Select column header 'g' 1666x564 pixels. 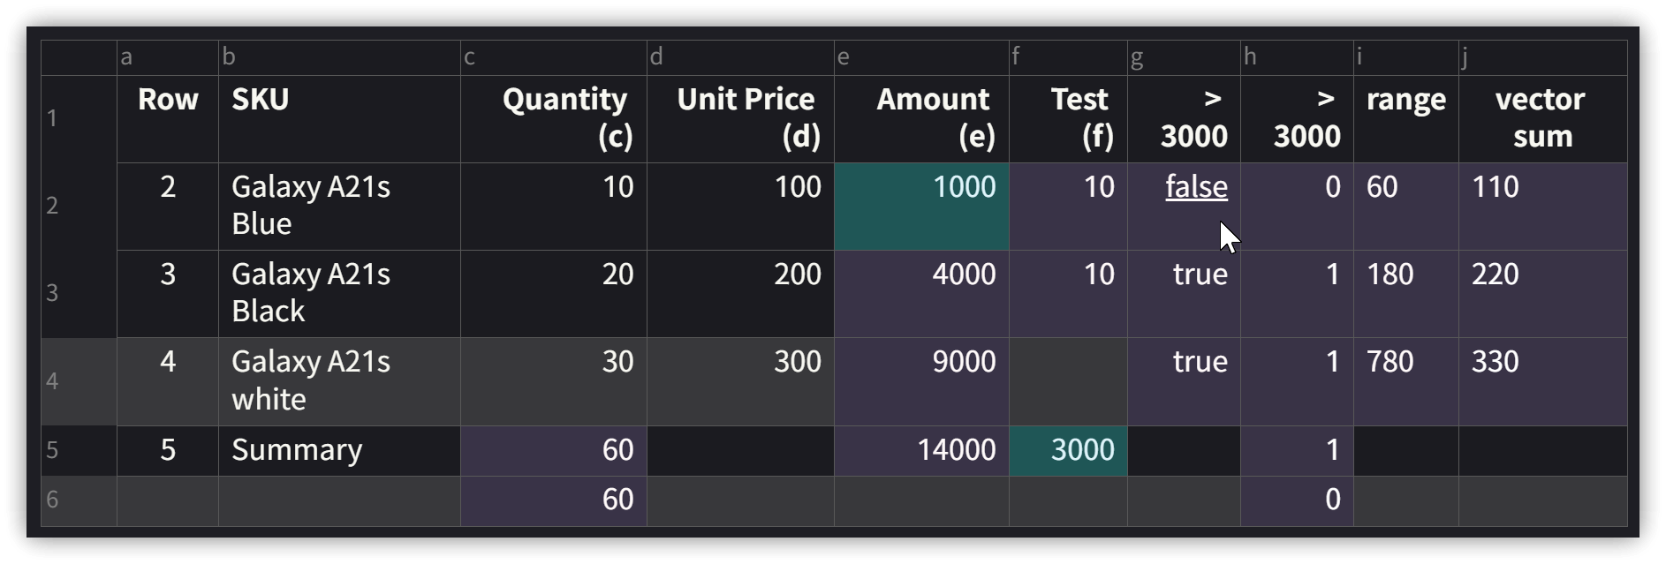[x=1184, y=57]
